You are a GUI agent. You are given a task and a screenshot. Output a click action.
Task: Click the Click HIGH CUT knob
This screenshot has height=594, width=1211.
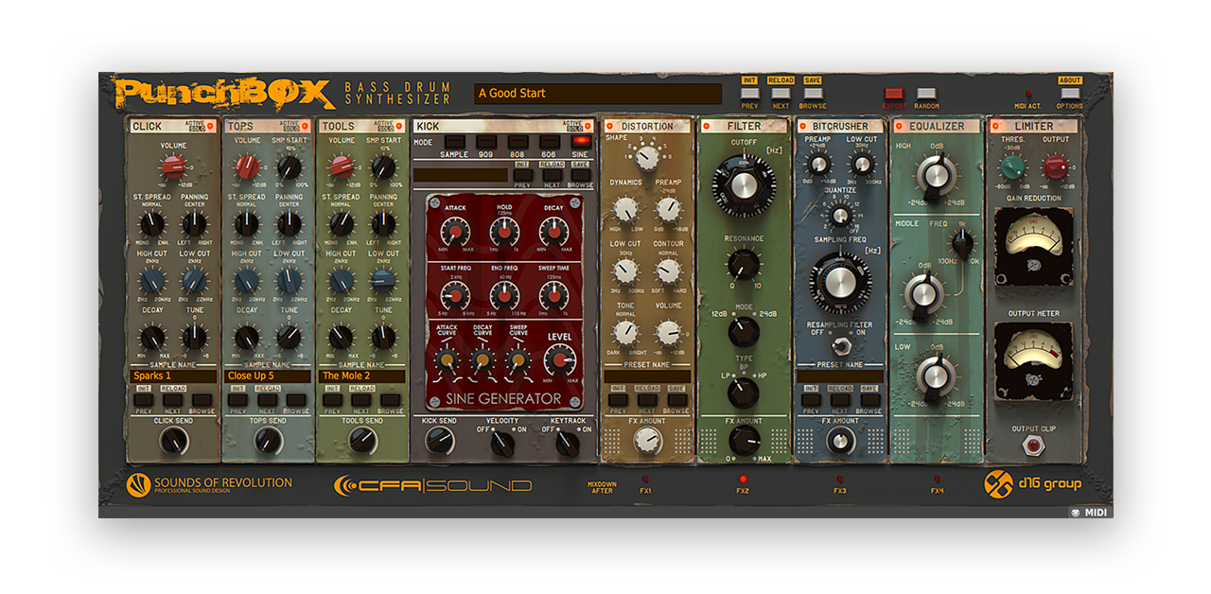(151, 280)
